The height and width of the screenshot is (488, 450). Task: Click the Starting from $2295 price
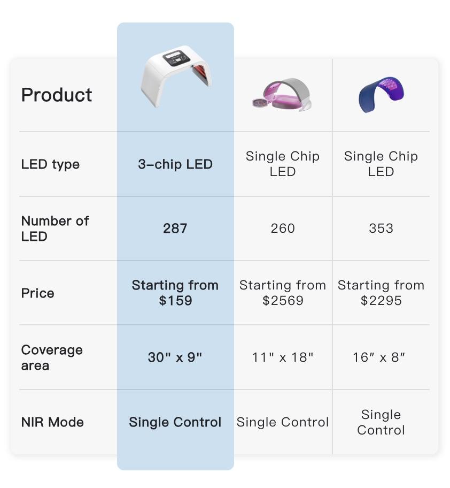click(381, 293)
